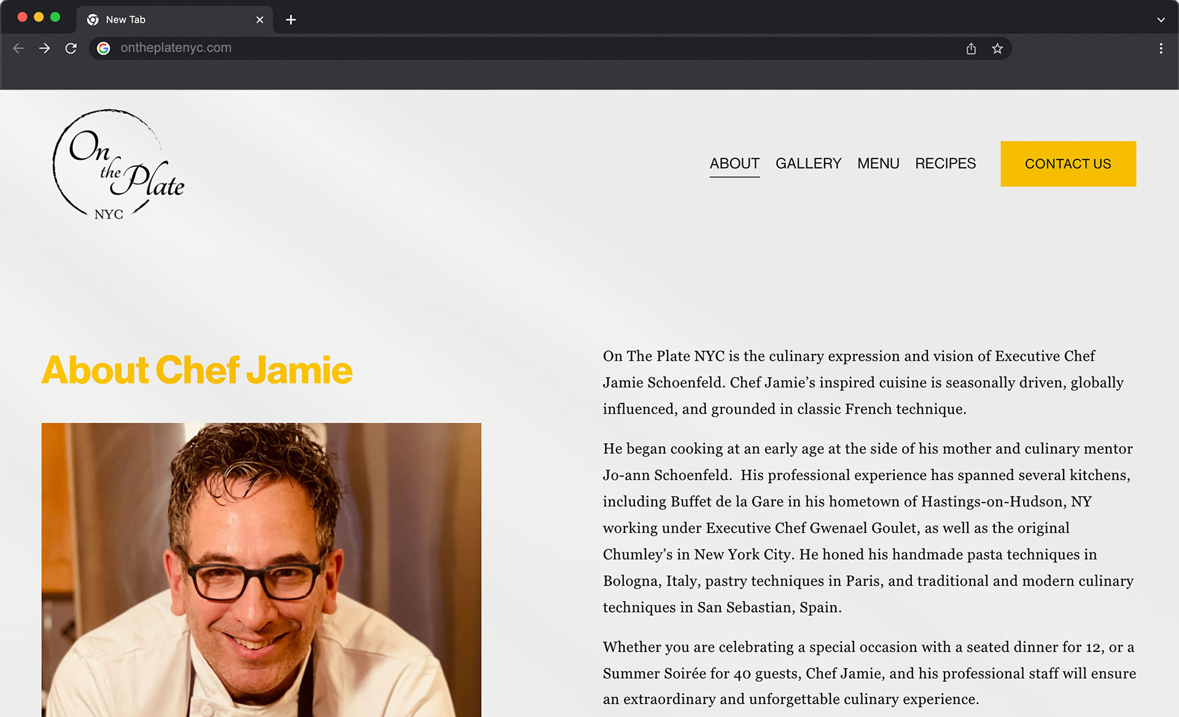Viewport: 1179px width, 717px height.
Task: Click the On the Plate NYC logo
Action: tap(119, 165)
